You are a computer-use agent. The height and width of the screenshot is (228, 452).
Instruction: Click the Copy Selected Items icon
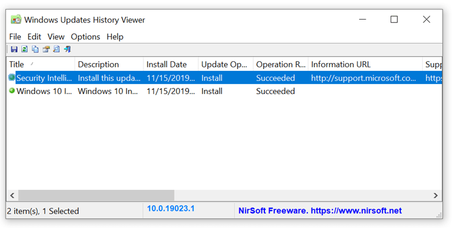tap(35, 49)
